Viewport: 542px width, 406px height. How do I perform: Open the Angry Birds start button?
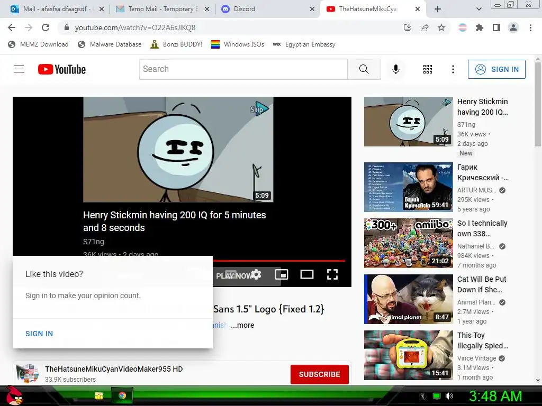pos(14,395)
